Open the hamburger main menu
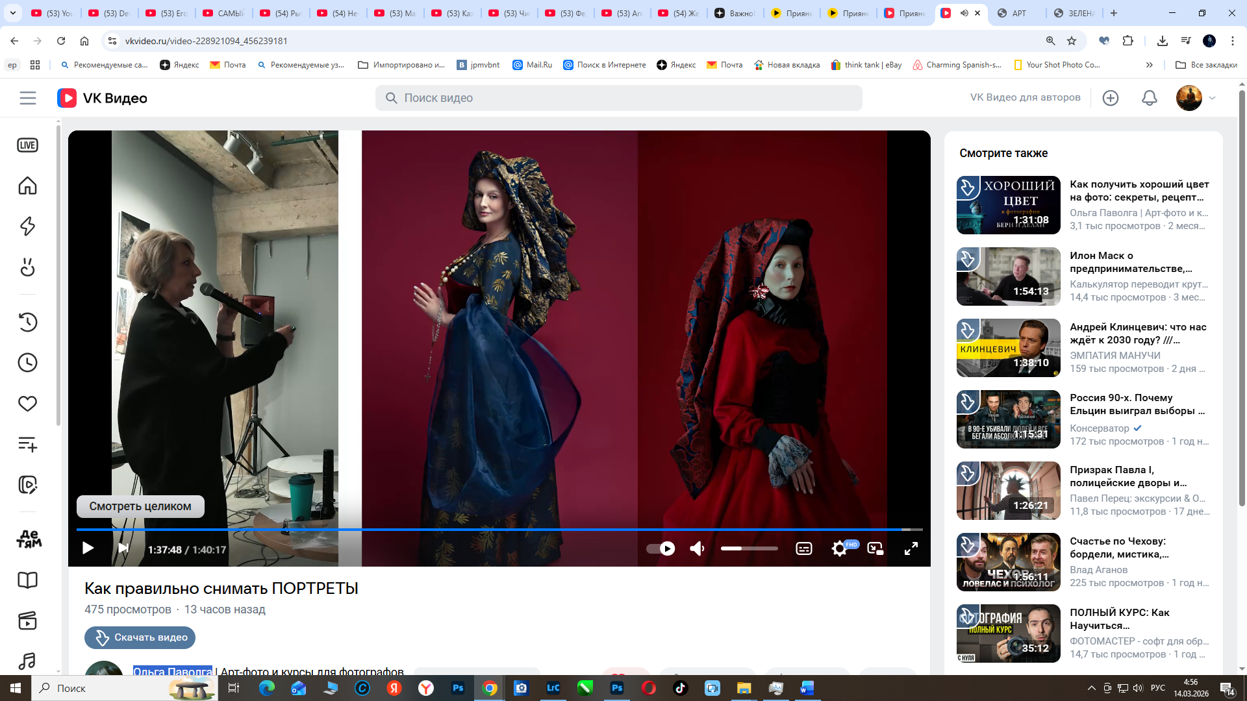The height and width of the screenshot is (701, 1247). [x=27, y=98]
